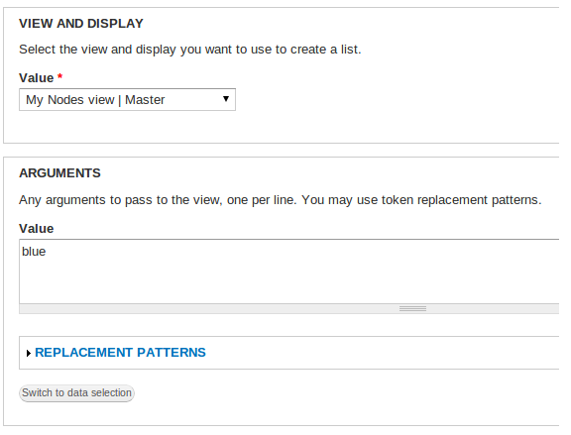
Task: Click the black arrow on the Value select box
Action: coord(226,99)
